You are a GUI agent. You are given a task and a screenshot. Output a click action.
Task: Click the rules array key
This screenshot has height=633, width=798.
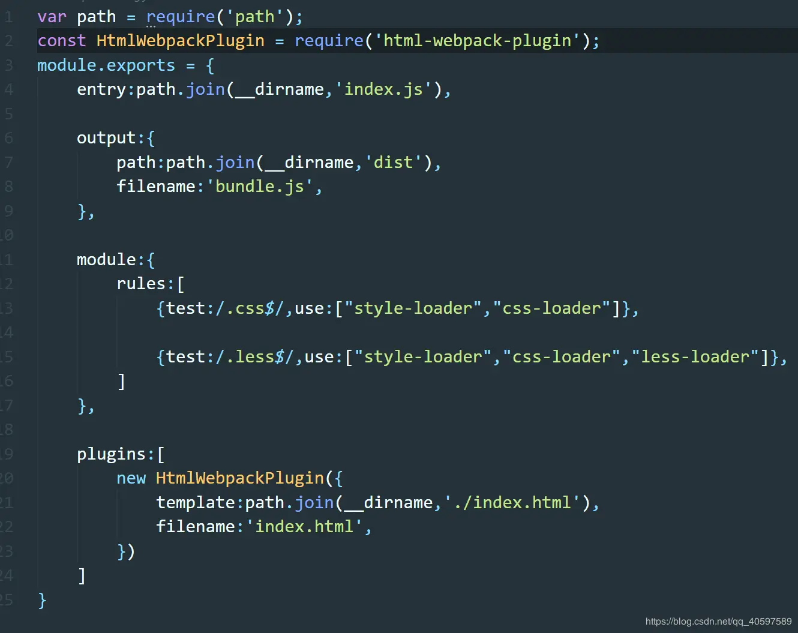[x=140, y=284]
